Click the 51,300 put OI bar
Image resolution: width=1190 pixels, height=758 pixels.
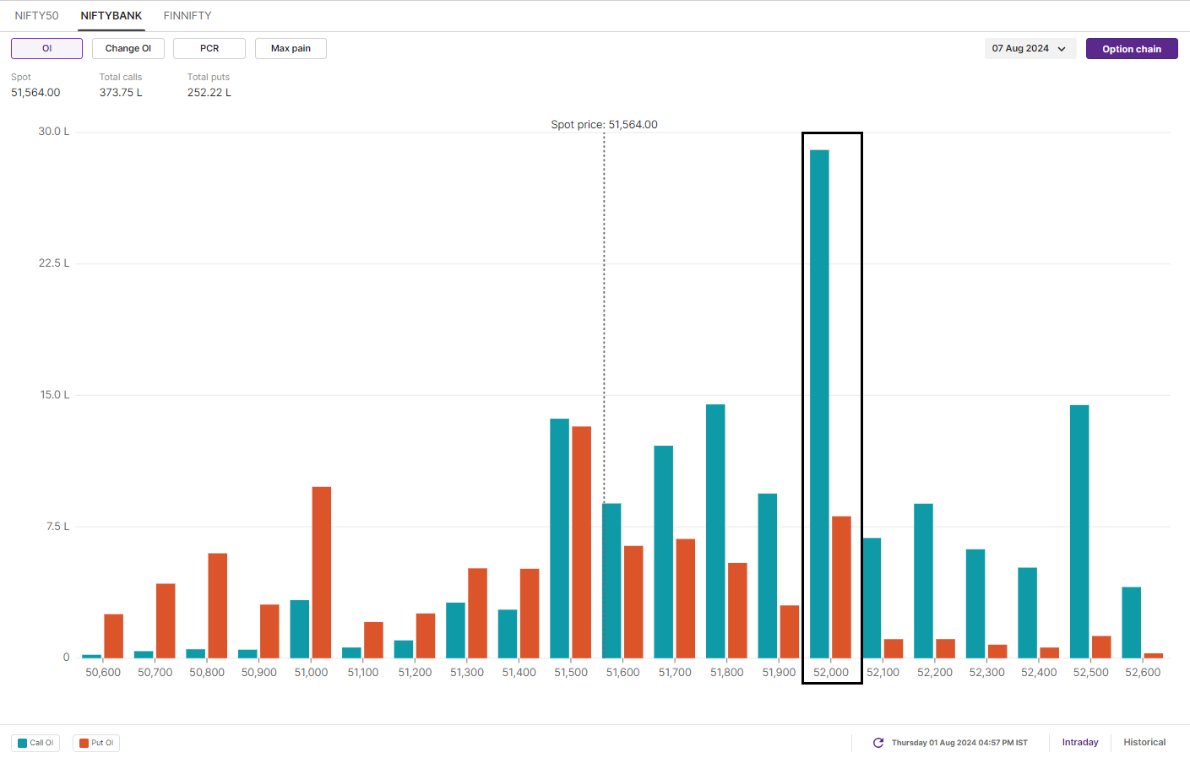point(477,614)
